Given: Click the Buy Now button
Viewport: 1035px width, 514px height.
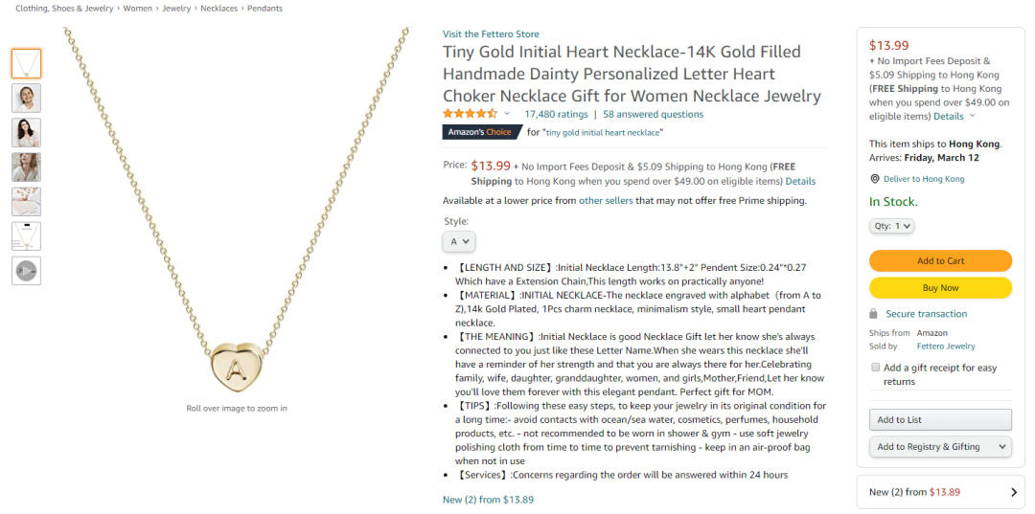Looking at the screenshot, I should 940,288.
